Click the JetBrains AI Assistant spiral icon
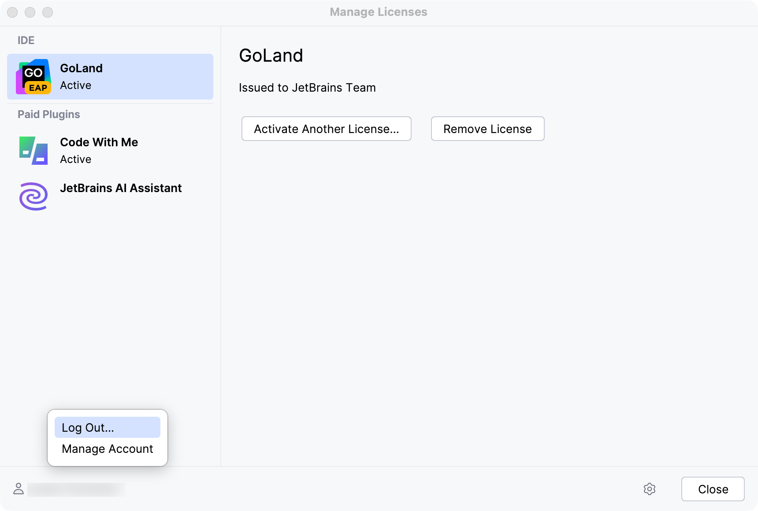Viewport: 758px width, 511px height. point(33,196)
